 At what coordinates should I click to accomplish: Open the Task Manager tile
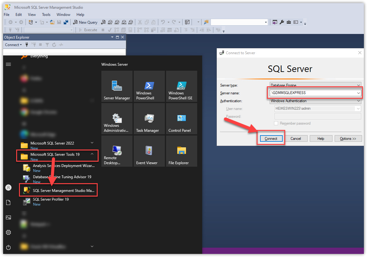[x=149, y=119]
